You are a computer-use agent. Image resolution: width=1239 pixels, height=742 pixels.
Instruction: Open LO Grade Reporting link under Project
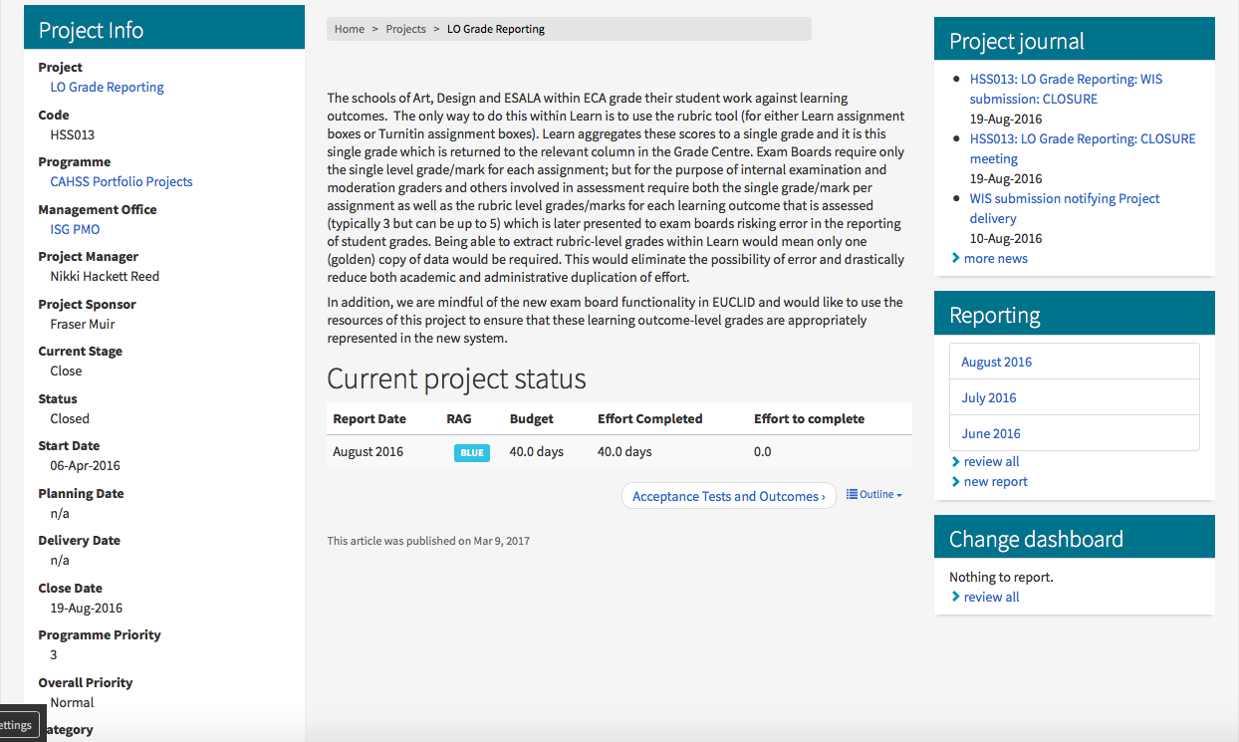[108, 87]
